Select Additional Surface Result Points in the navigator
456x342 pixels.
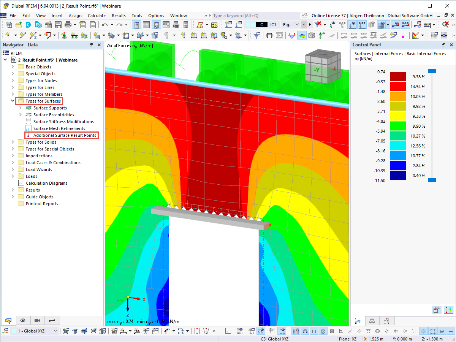point(62,135)
